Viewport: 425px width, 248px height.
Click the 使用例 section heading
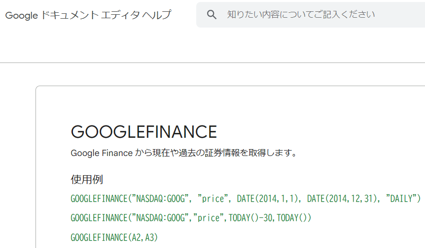pos(87,179)
